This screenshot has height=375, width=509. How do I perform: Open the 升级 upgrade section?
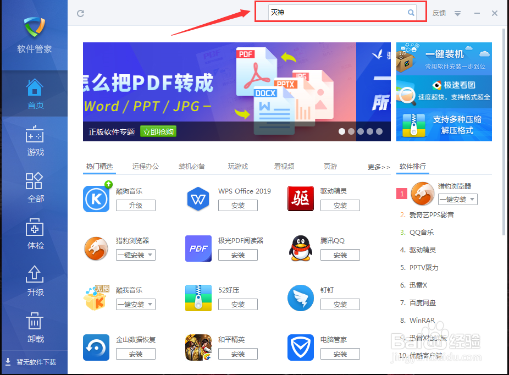click(35, 281)
